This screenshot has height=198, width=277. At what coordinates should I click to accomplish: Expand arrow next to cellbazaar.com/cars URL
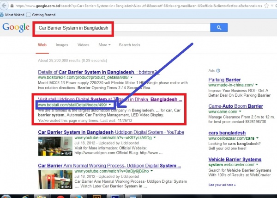pyautogui.click(x=257, y=138)
